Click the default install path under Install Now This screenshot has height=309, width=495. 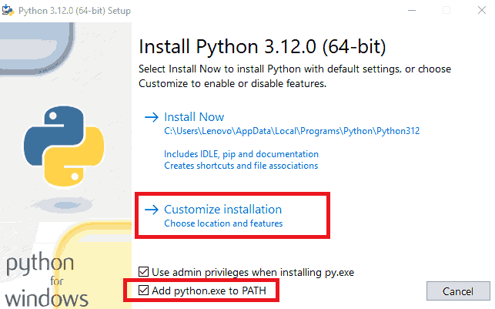(293, 132)
